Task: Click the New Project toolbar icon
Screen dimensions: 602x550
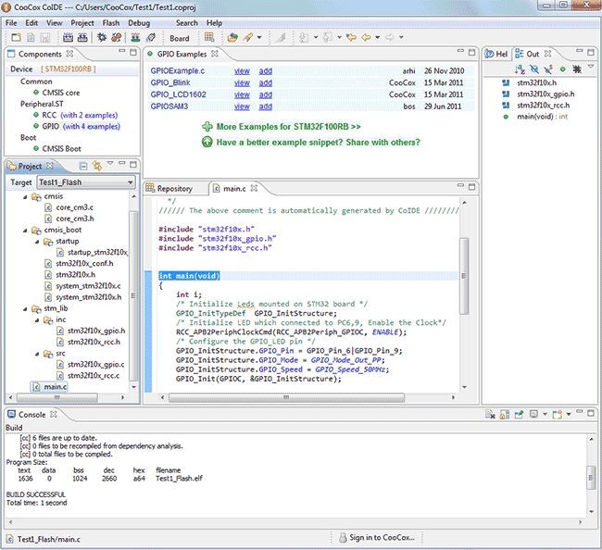Action: (16, 37)
